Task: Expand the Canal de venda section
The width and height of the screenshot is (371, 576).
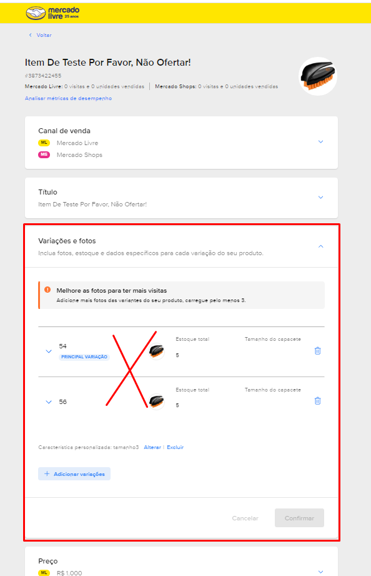Action: tap(321, 142)
